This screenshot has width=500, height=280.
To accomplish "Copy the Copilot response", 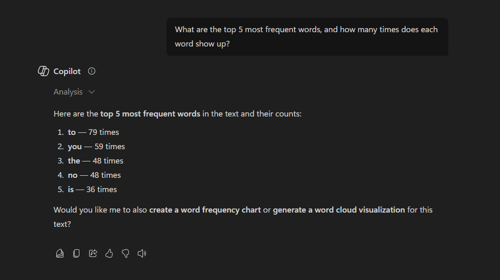I will (76, 253).
